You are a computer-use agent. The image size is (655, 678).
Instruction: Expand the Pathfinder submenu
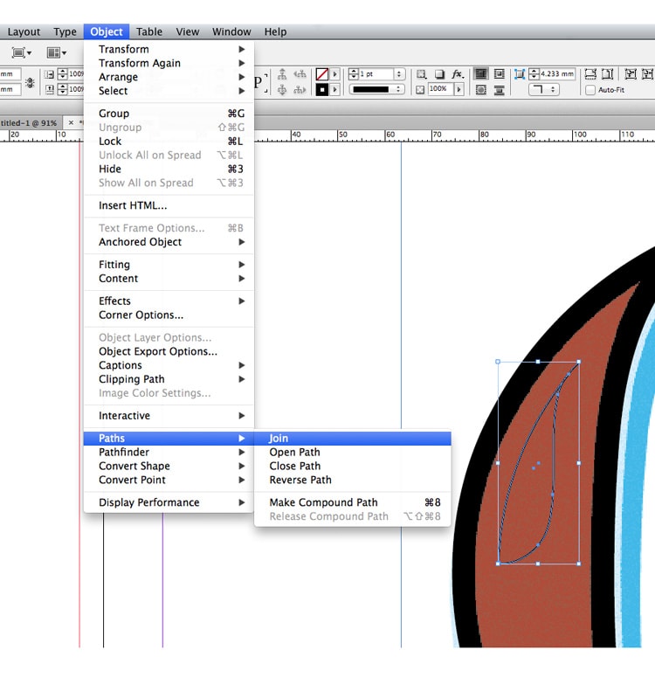point(169,452)
